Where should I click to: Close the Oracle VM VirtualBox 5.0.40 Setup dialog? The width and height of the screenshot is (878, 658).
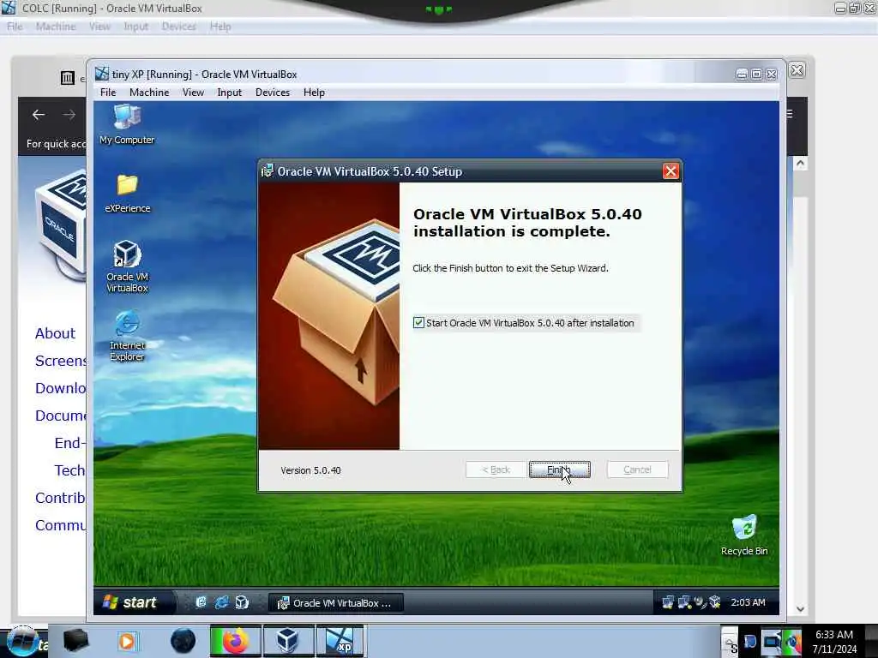click(671, 171)
